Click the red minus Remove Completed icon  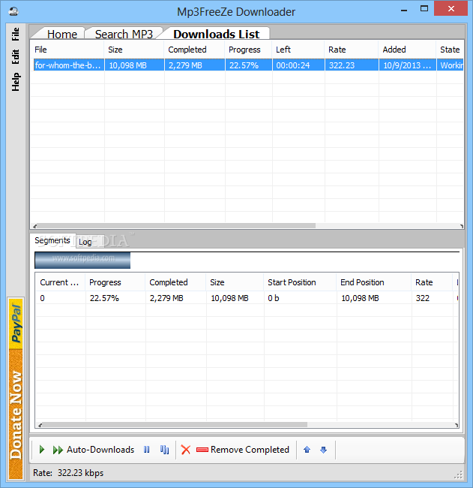coord(202,450)
